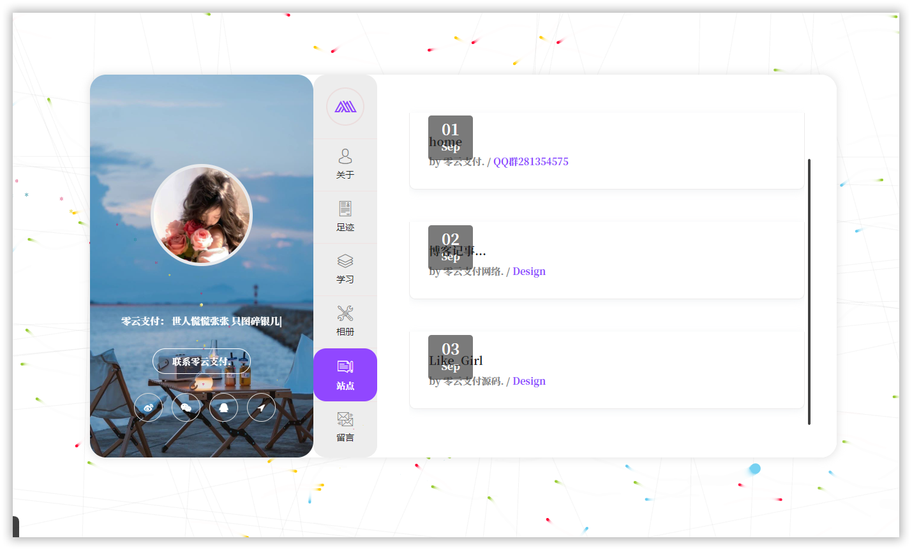This screenshot has width=912, height=550.
Task: Open the 博客记事 site card title
Action: [458, 251]
